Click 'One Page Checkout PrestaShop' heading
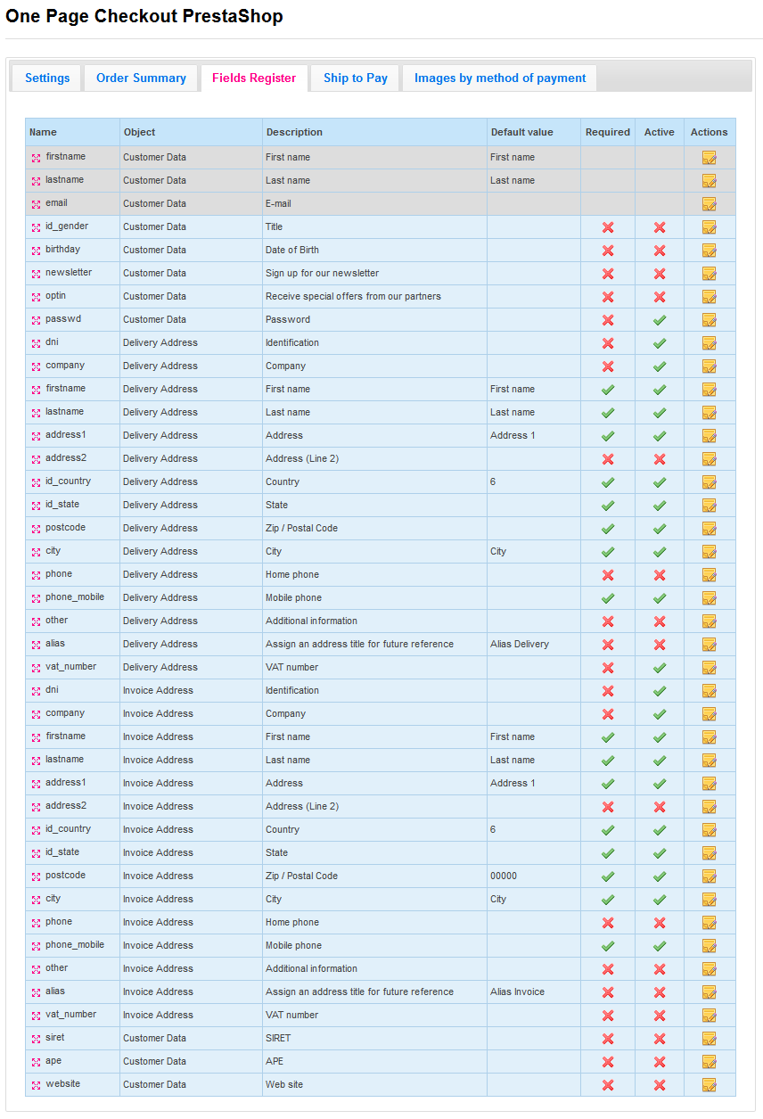Image resolution: width=763 pixels, height=1119 pixels. click(144, 16)
